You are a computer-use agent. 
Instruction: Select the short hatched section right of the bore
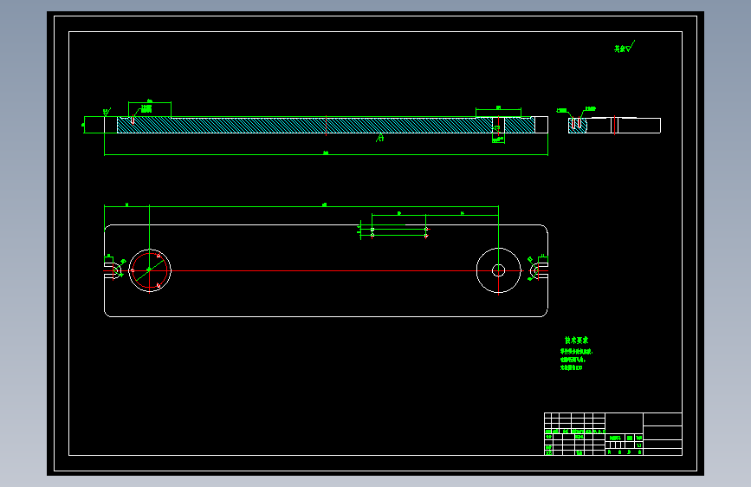click(520, 125)
